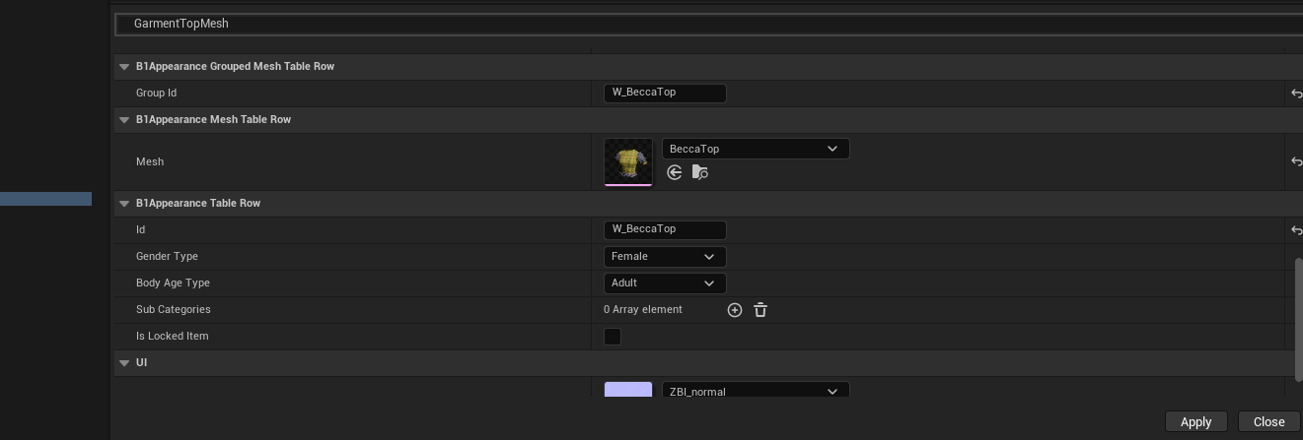Add a Sub Categories array element
The image size is (1303, 440).
735,310
